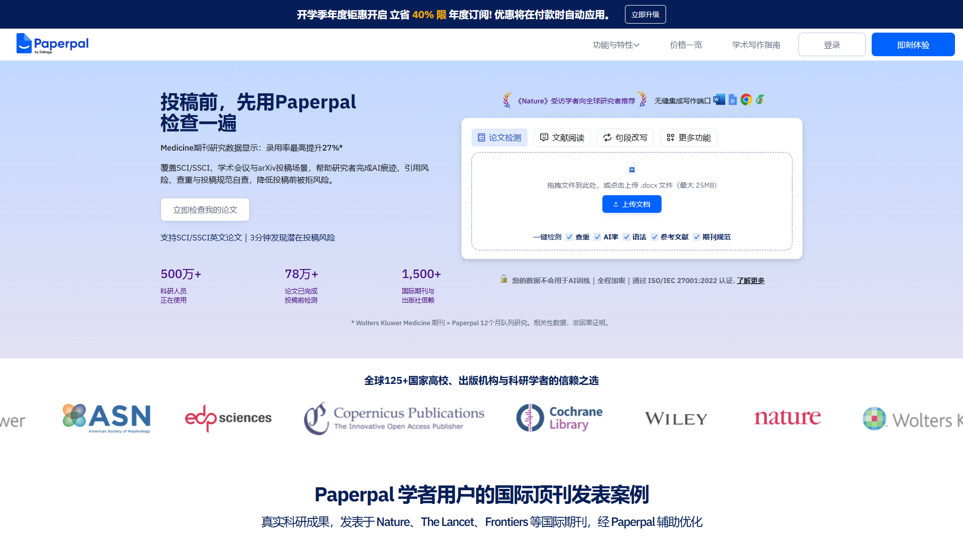Image resolution: width=963 pixels, height=542 pixels.
Task: Switch to the 句段改写 tab
Action: click(625, 138)
